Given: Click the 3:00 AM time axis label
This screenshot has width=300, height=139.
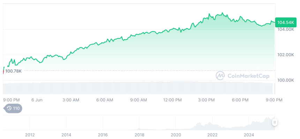Looking at the screenshot, I should click(71, 100).
